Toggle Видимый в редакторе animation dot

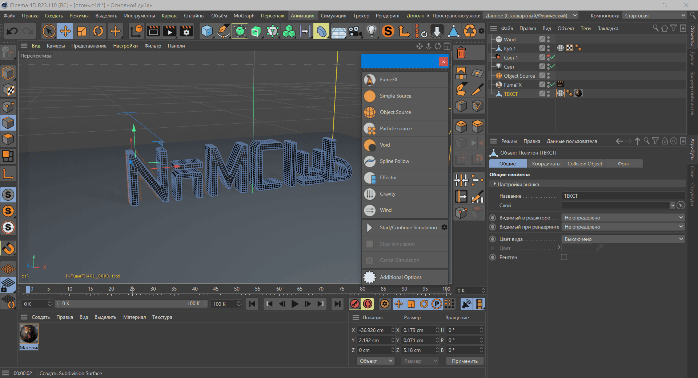493,218
